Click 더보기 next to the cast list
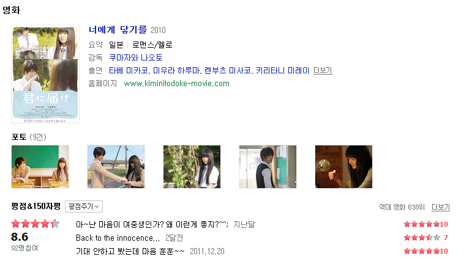472x267 pixels. tap(323, 71)
